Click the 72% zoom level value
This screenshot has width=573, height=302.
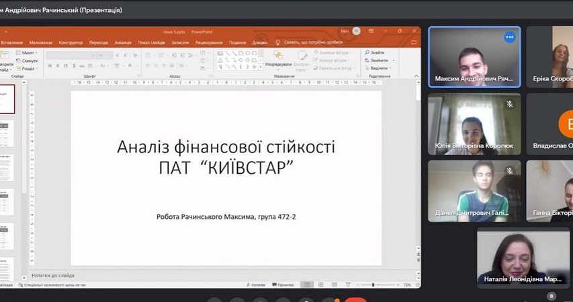click(407, 285)
